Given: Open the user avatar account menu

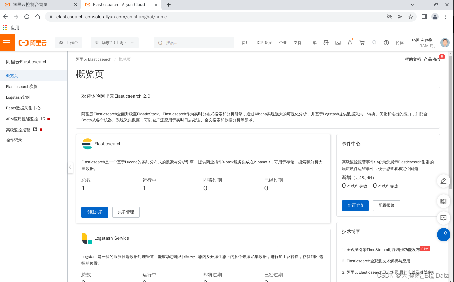Looking at the screenshot, I should [x=445, y=43].
